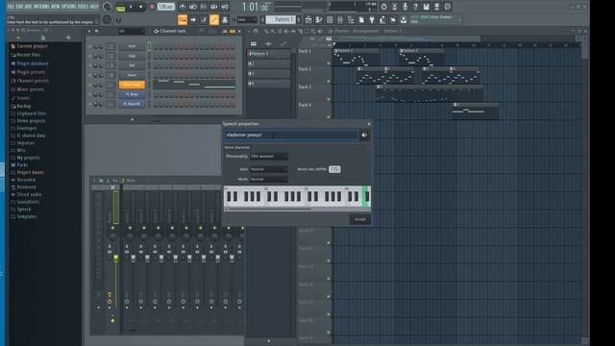The height and width of the screenshot is (346, 615).
Task: Add a channel with the plus below Channel rack
Action: (133, 119)
